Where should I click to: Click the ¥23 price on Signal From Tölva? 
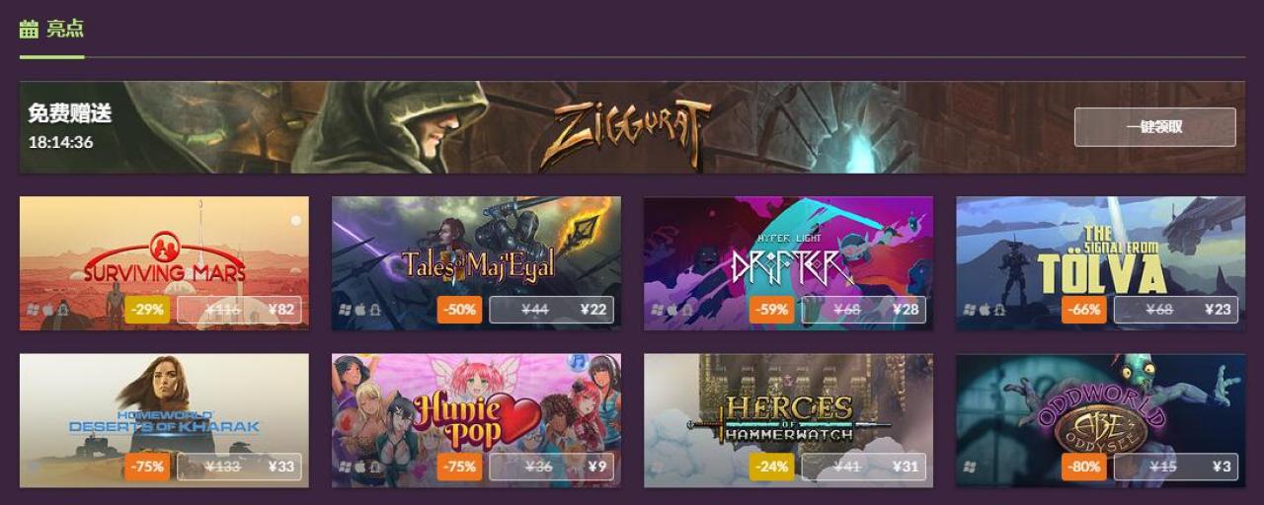click(x=1218, y=310)
